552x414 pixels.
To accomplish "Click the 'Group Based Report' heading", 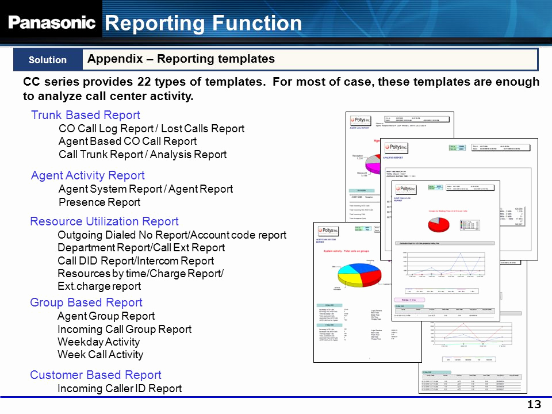I will tap(86, 302).
